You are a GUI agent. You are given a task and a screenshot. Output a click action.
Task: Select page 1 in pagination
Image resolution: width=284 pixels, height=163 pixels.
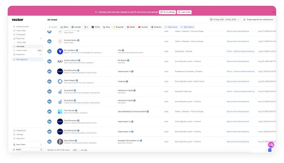click(270, 150)
